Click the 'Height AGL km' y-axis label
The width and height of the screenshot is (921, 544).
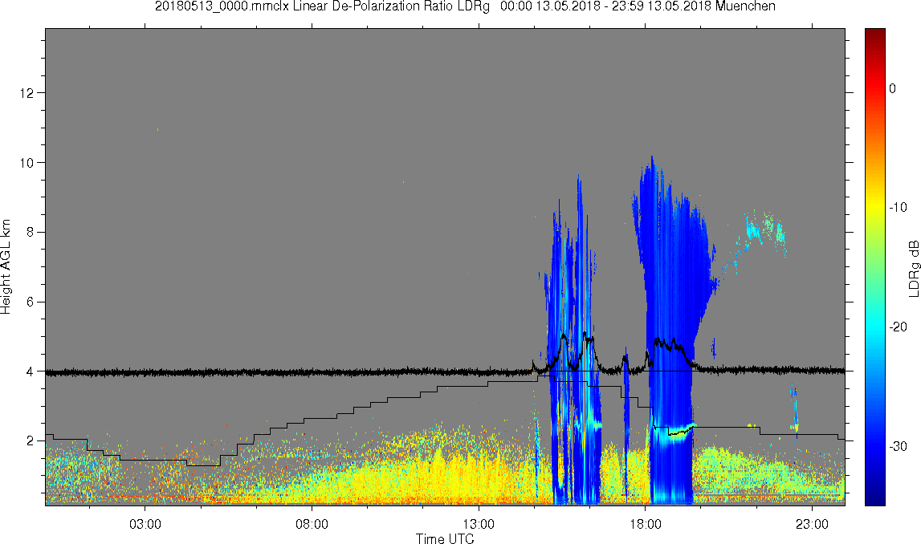click(x=6, y=267)
